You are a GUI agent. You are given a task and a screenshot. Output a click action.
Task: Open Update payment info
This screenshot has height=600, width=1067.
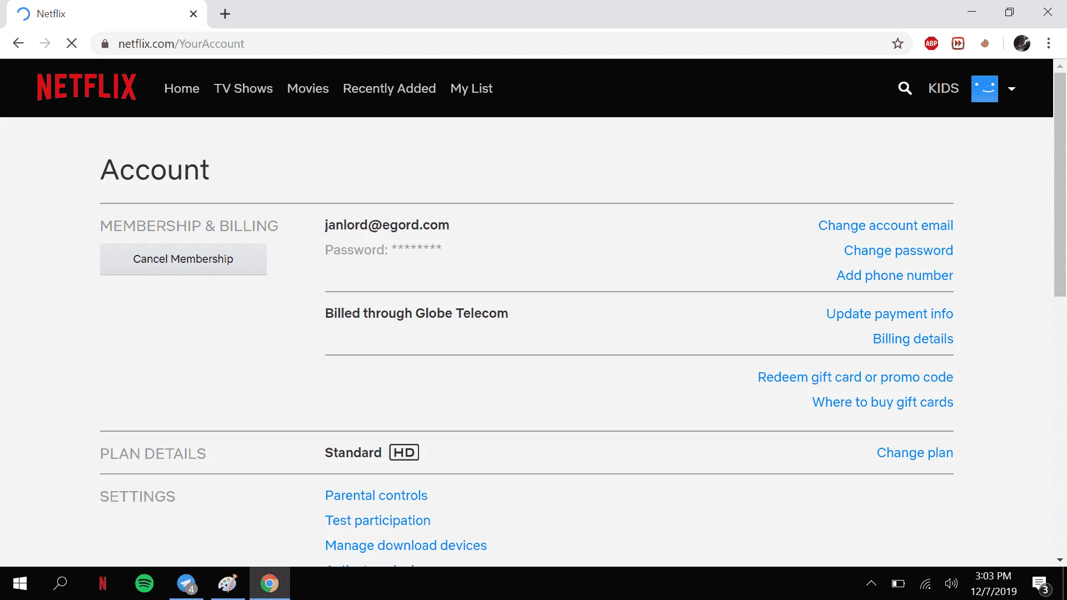click(889, 314)
